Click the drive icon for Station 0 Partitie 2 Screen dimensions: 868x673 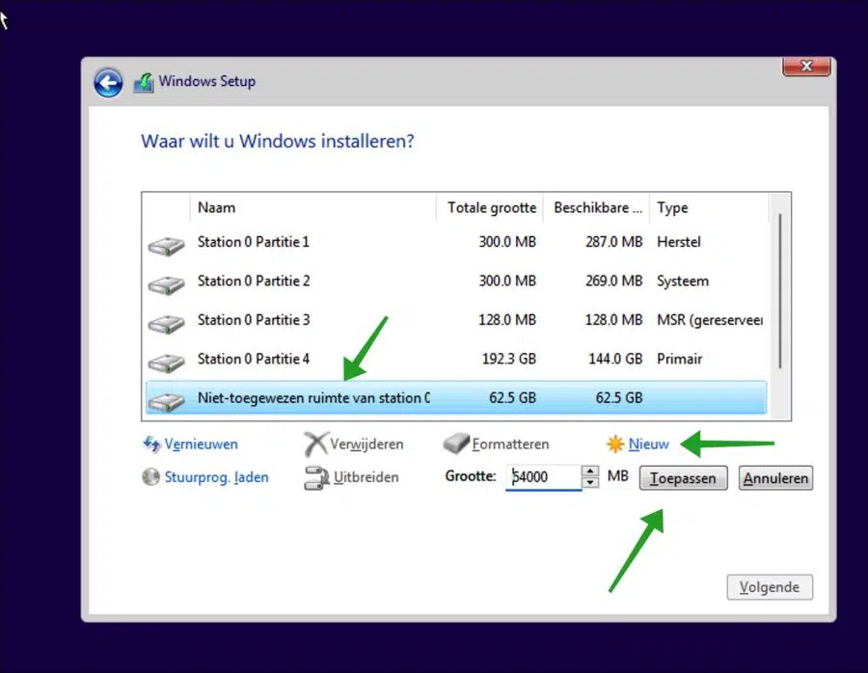point(166,284)
